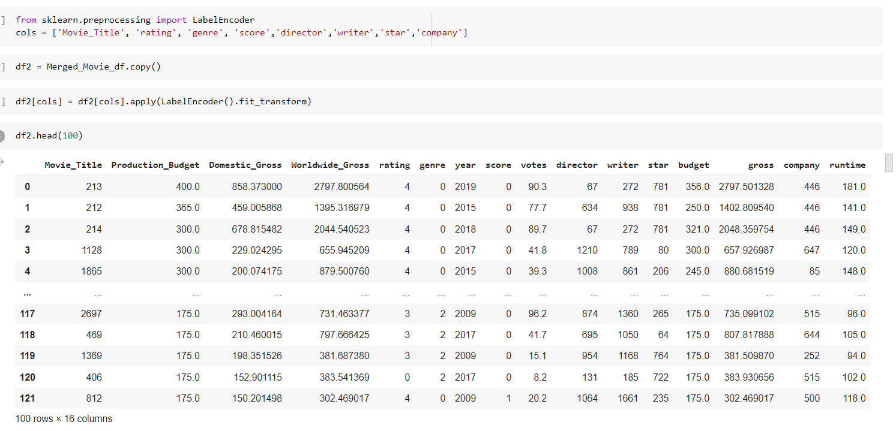The height and width of the screenshot is (431, 896).
Task: Click the Worldwide_Gross column header
Action: point(330,165)
